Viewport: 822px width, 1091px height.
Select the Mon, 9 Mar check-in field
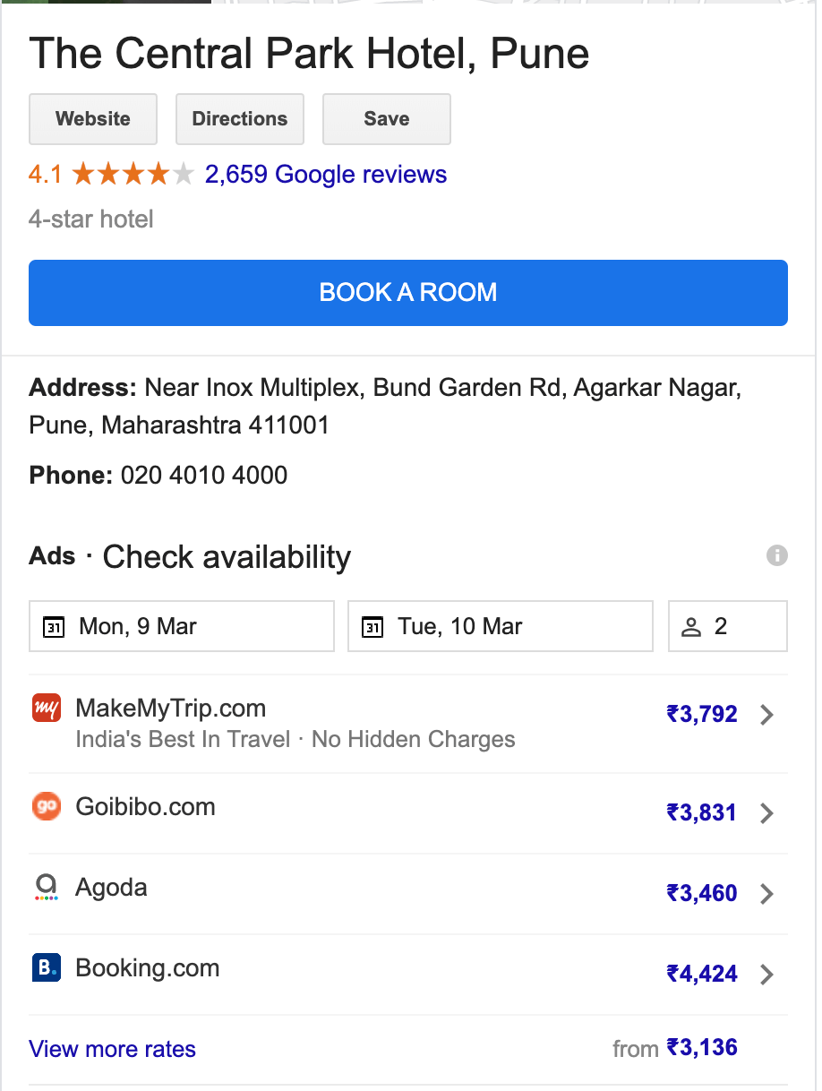(x=182, y=626)
